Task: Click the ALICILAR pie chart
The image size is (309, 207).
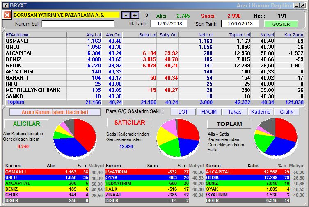Action: [75, 138]
